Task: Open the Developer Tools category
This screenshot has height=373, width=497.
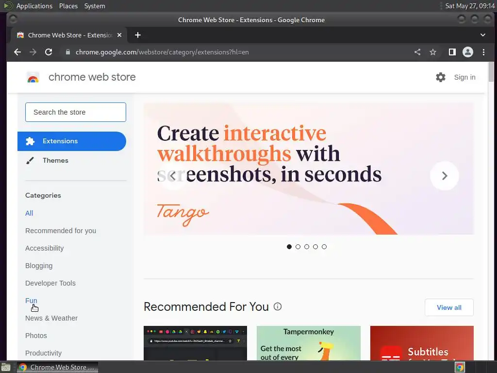Action: pyautogui.click(x=50, y=283)
